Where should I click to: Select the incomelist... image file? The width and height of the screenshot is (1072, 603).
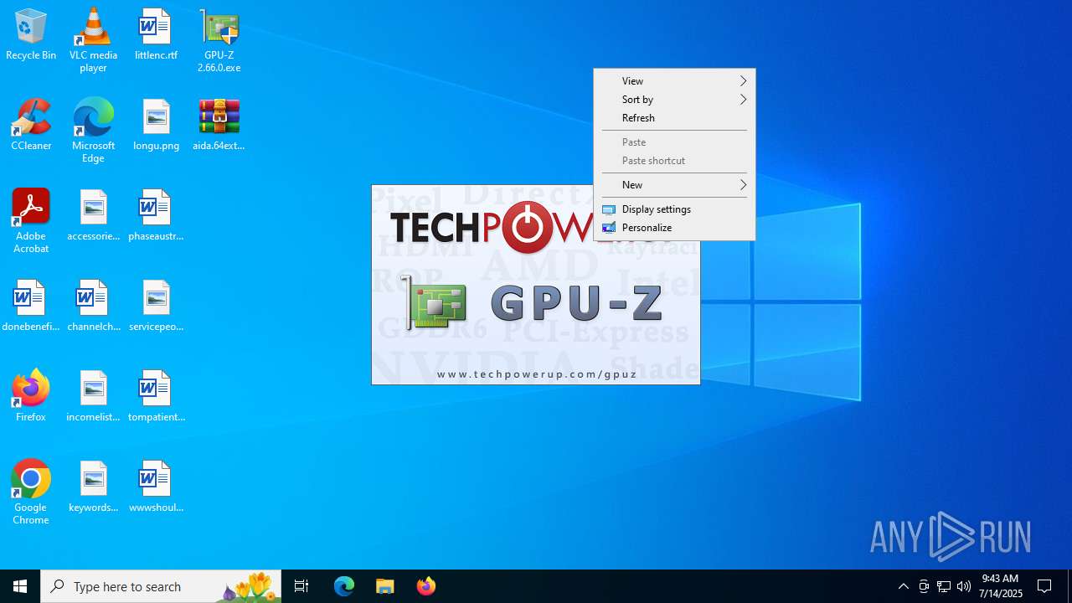(93, 397)
